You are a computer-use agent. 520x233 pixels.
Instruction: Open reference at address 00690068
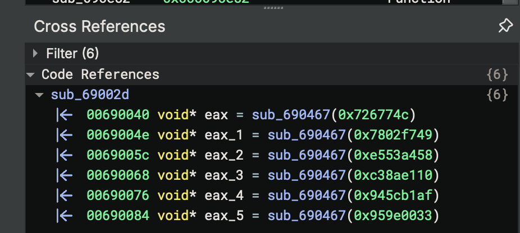click(x=118, y=175)
